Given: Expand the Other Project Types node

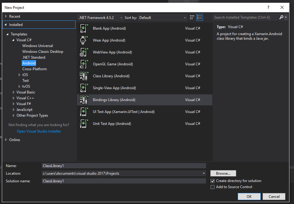Looking at the screenshot, I should pyautogui.click(x=13, y=115).
